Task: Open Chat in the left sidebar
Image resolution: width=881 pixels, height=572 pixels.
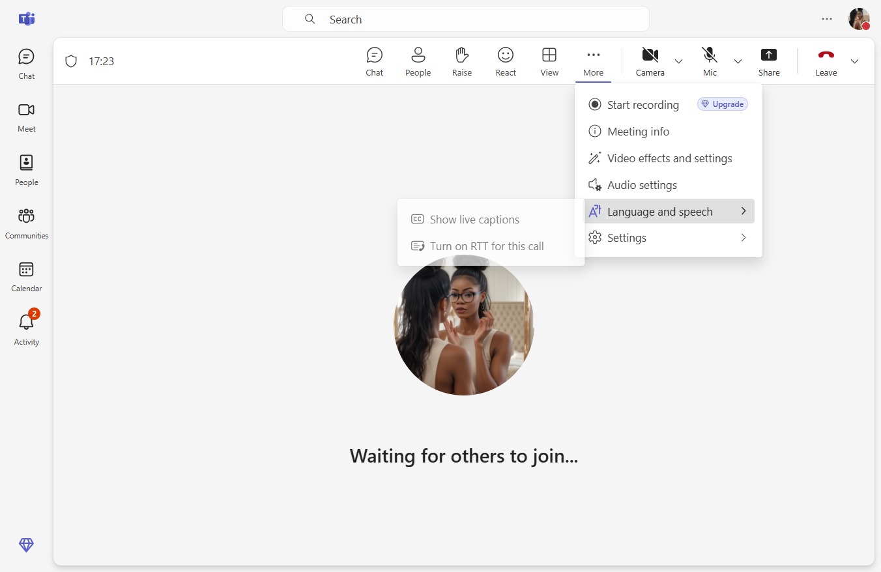Action: [x=27, y=64]
